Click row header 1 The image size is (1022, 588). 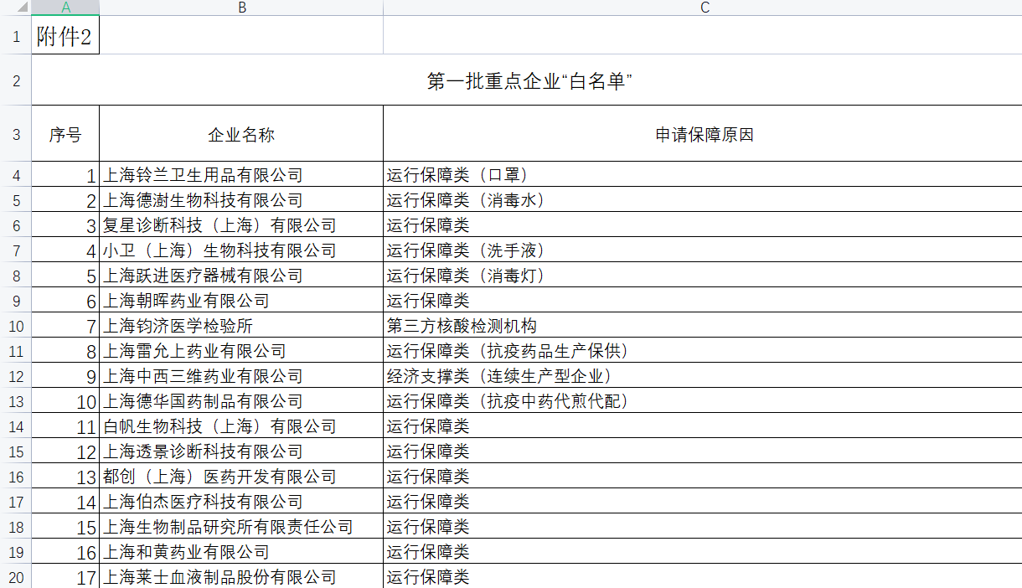pyautogui.click(x=15, y=36)
